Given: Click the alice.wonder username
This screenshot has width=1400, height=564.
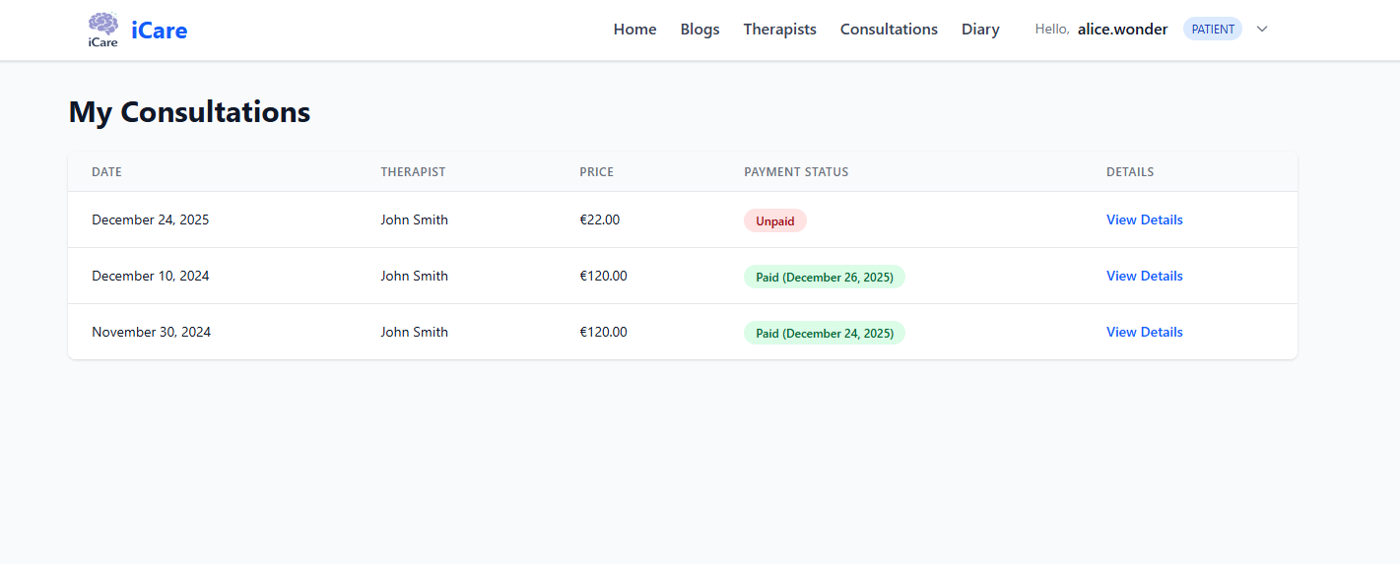Looking at the screenshot, I should click(x=1122, y=30).
